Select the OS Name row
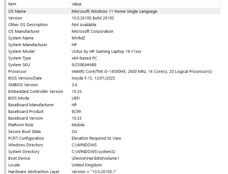Viewport: 228px width, 174px height. [x=17, y=11]
